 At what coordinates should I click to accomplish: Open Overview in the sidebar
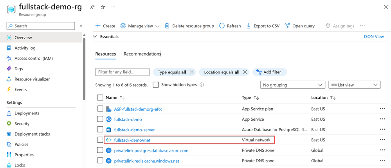pyautogui.click(x=41, y=38)
